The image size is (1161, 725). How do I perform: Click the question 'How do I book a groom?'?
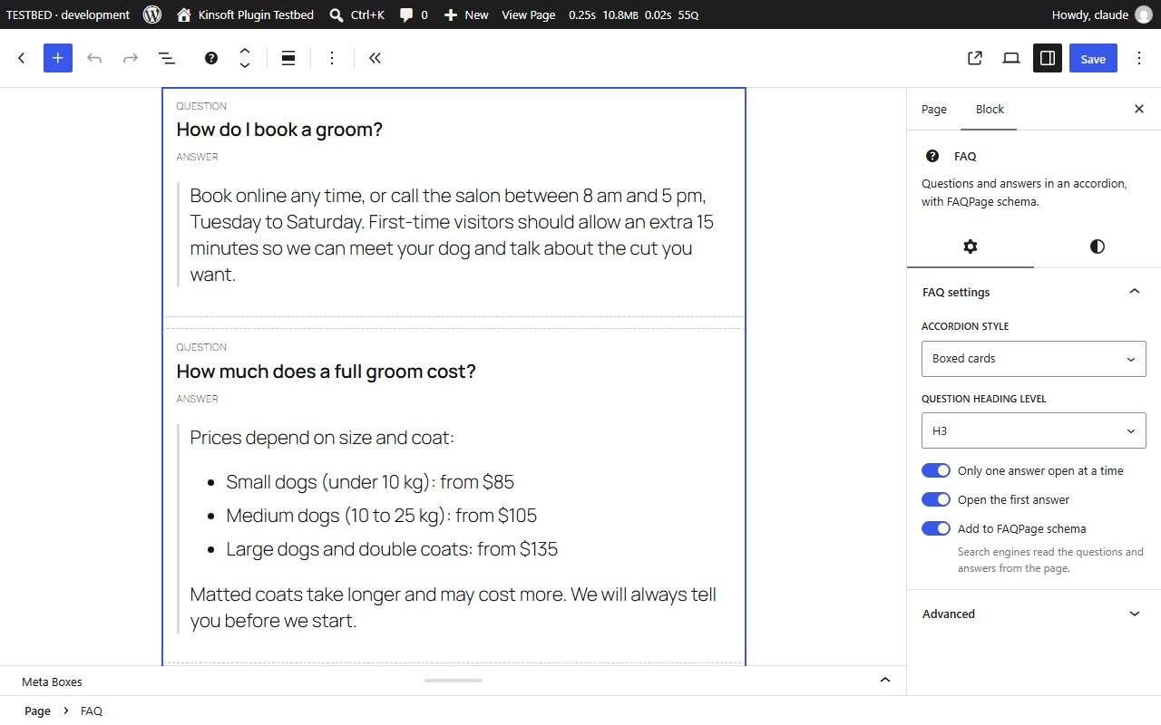pos(279,130)
